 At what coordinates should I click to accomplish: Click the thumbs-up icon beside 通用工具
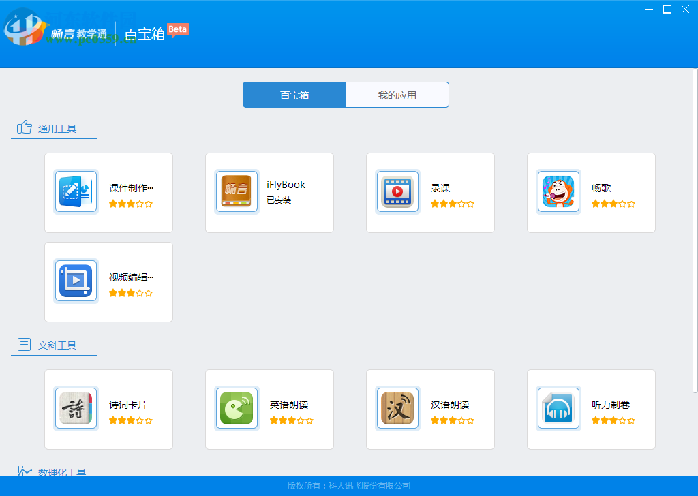[x=22, y=126]
